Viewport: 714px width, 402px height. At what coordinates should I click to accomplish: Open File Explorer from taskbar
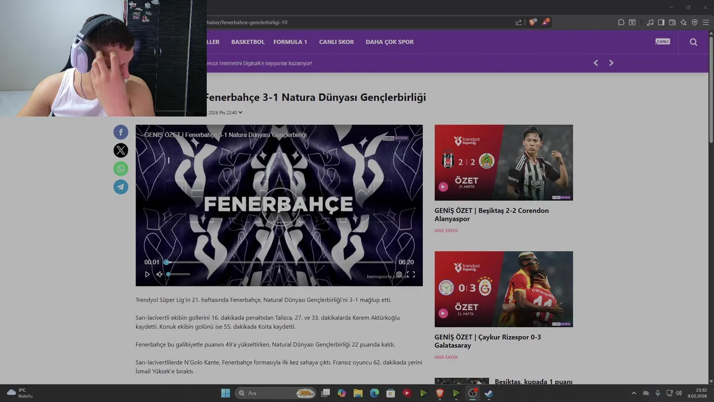pos(358,393)
